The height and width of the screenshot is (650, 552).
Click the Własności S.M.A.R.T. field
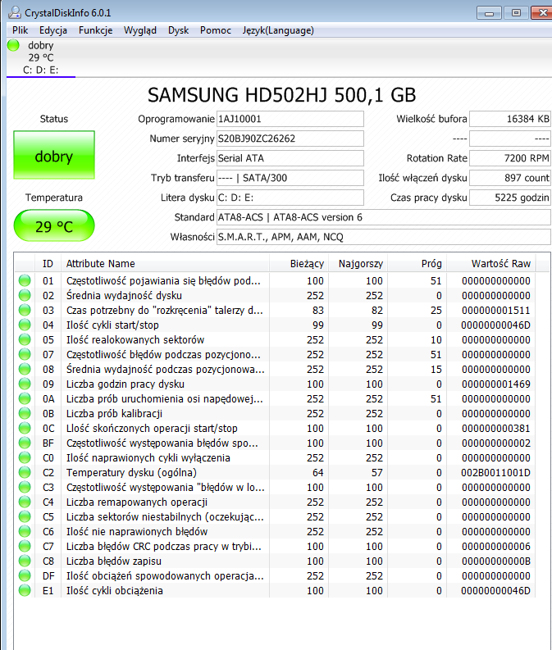(384, 237)
